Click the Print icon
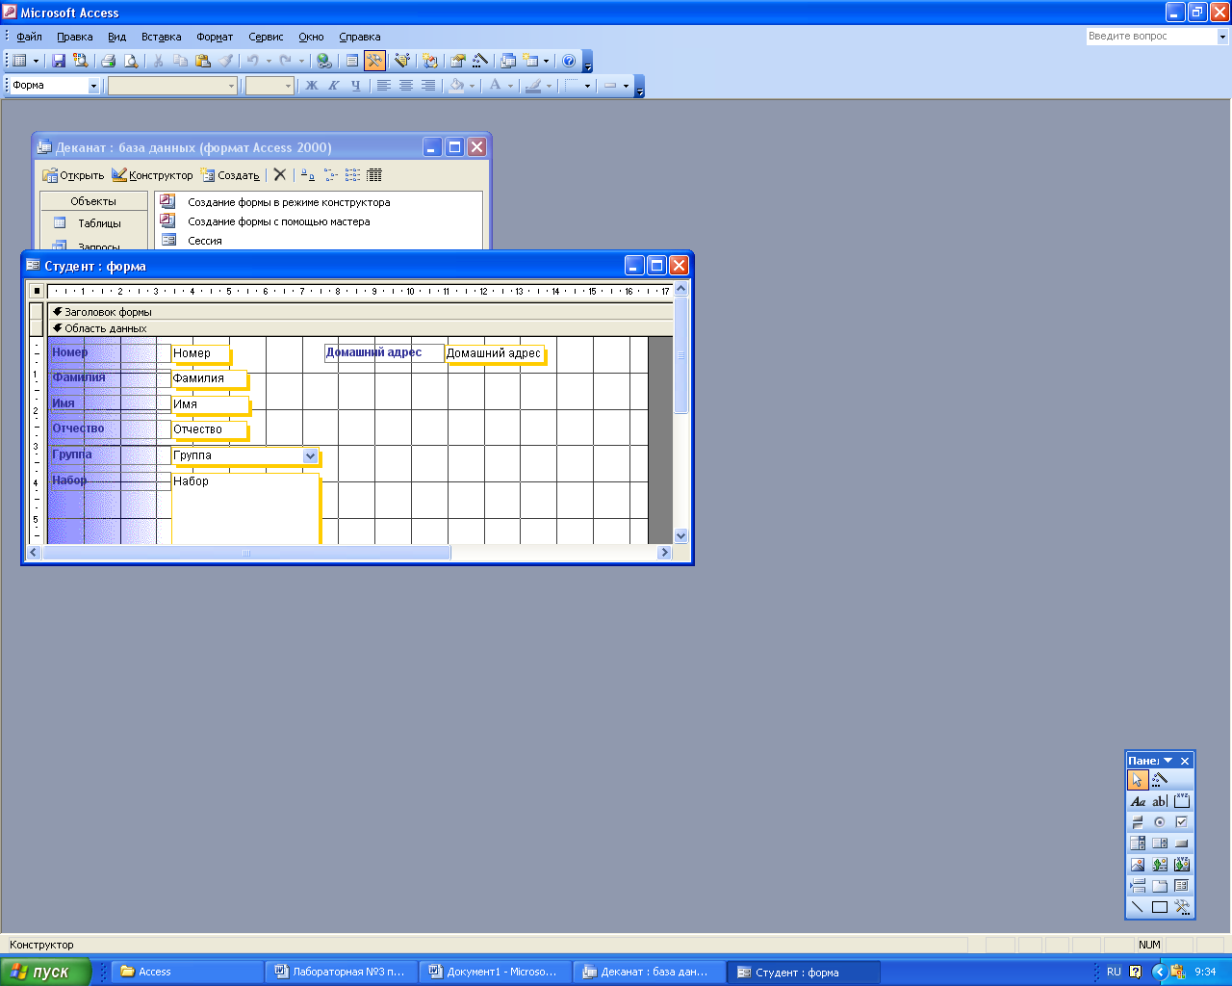1232x986 pixels. 108,61
